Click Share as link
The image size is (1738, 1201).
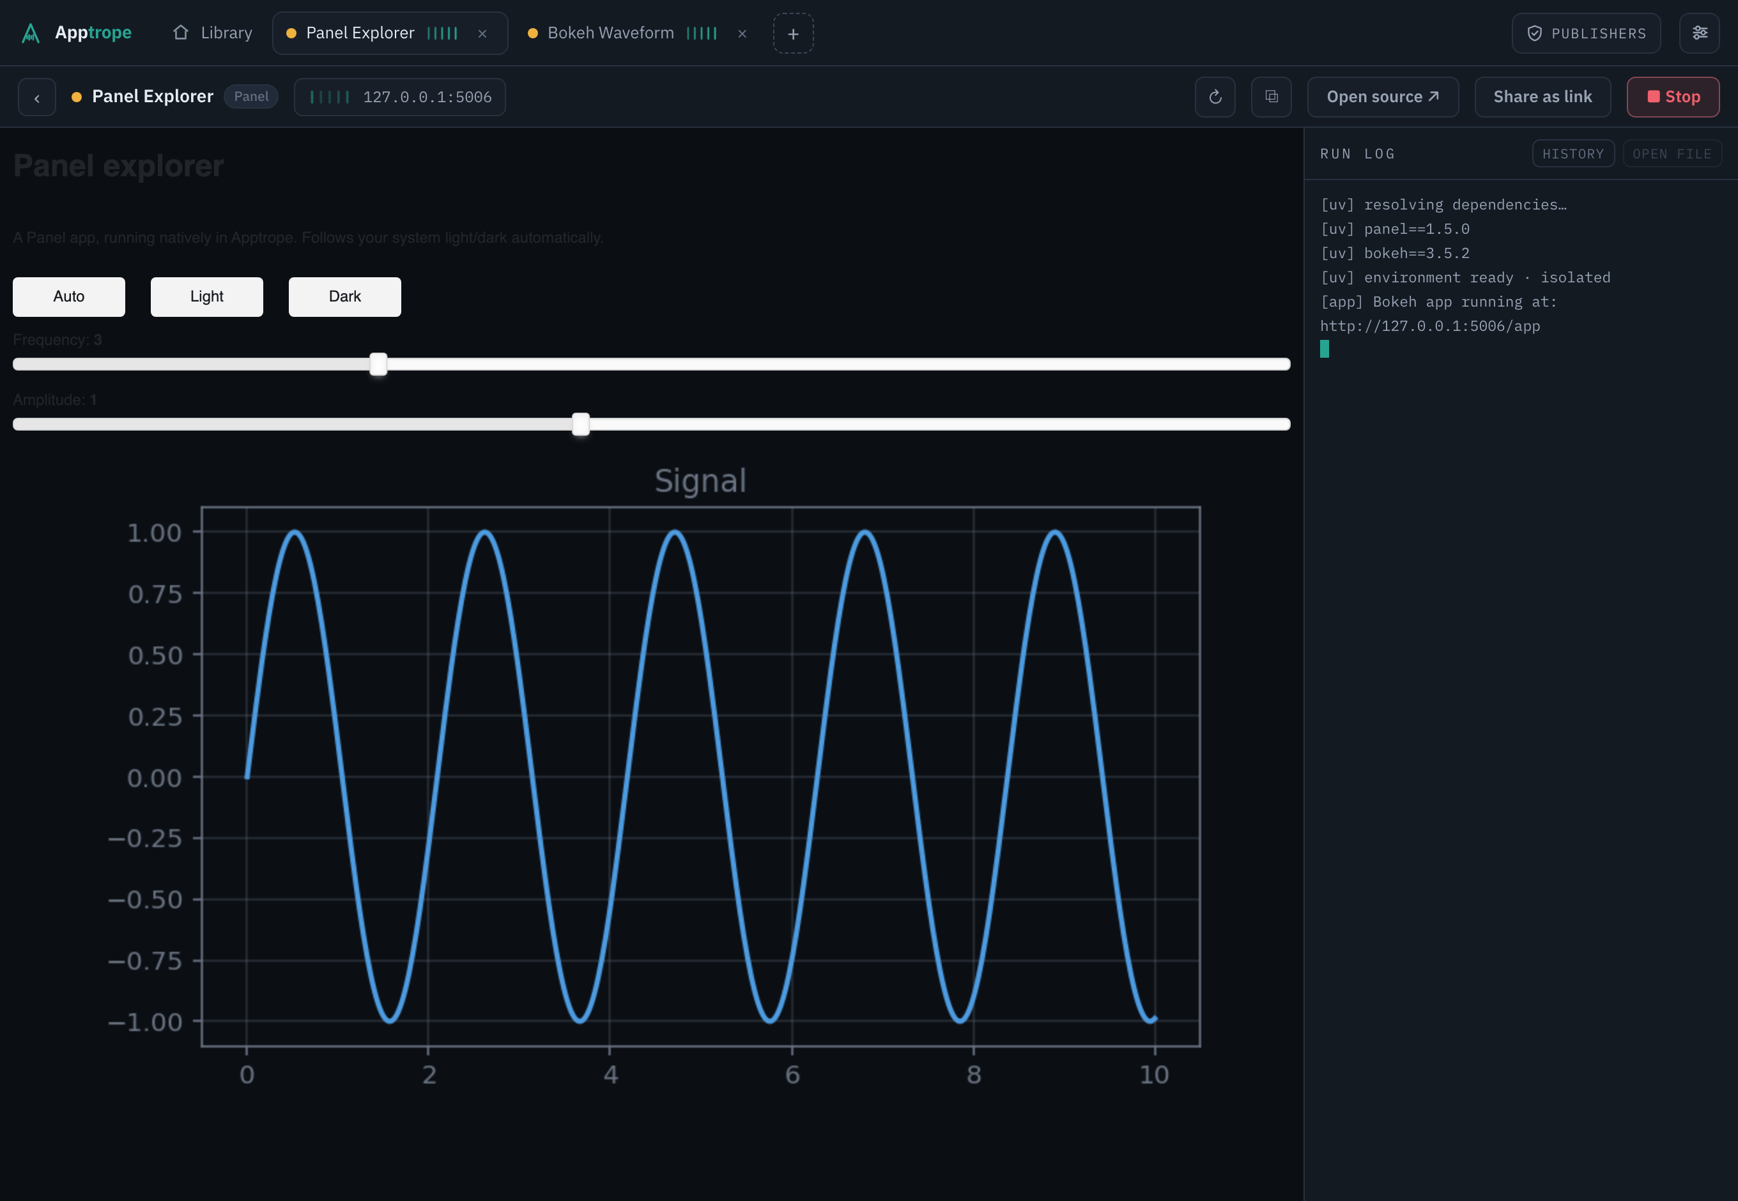pyautogui.click(x=1542, y=97)
